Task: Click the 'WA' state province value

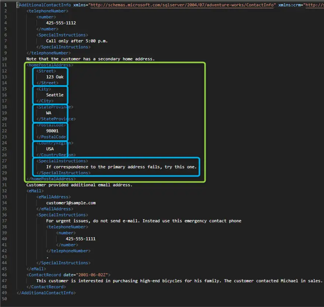Action: (x=49, y=113)
